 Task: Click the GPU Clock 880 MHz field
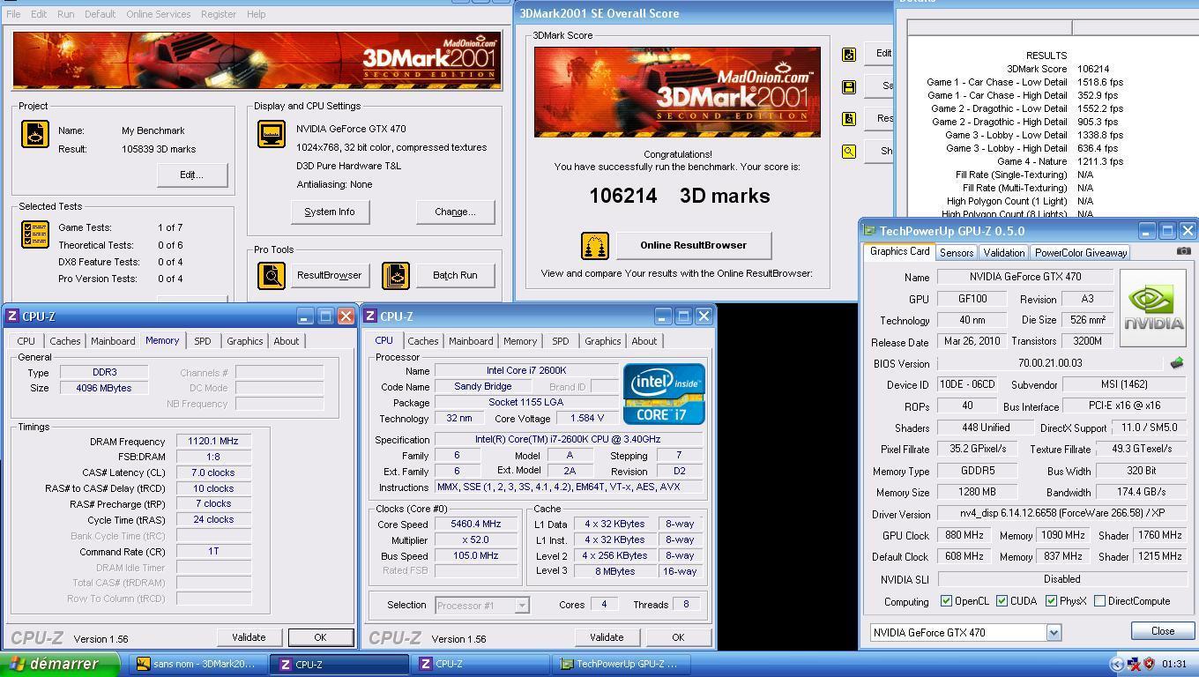(964, 535)
